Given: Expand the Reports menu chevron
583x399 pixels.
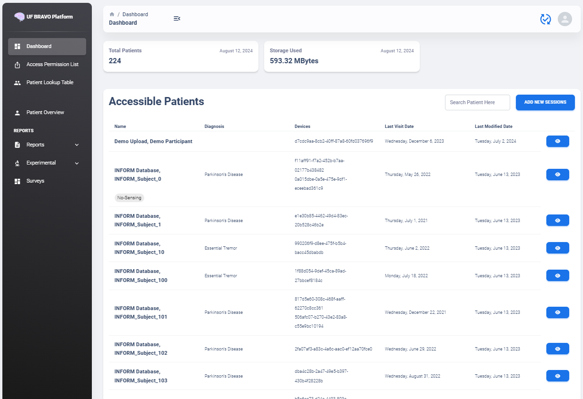Looking at the screenshot, I should [77, 145].
